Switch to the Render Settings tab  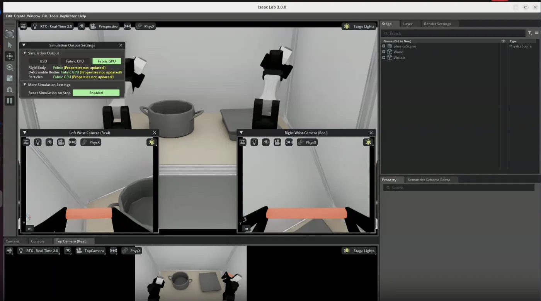pyautogui.click(x=437, y=24)
